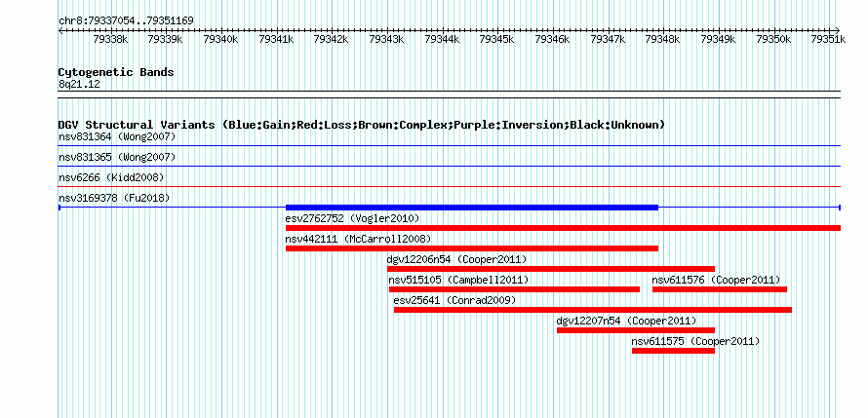
Task: Click the nsv831364 (Wong2007) variant label
Action: tap(117, 136)
